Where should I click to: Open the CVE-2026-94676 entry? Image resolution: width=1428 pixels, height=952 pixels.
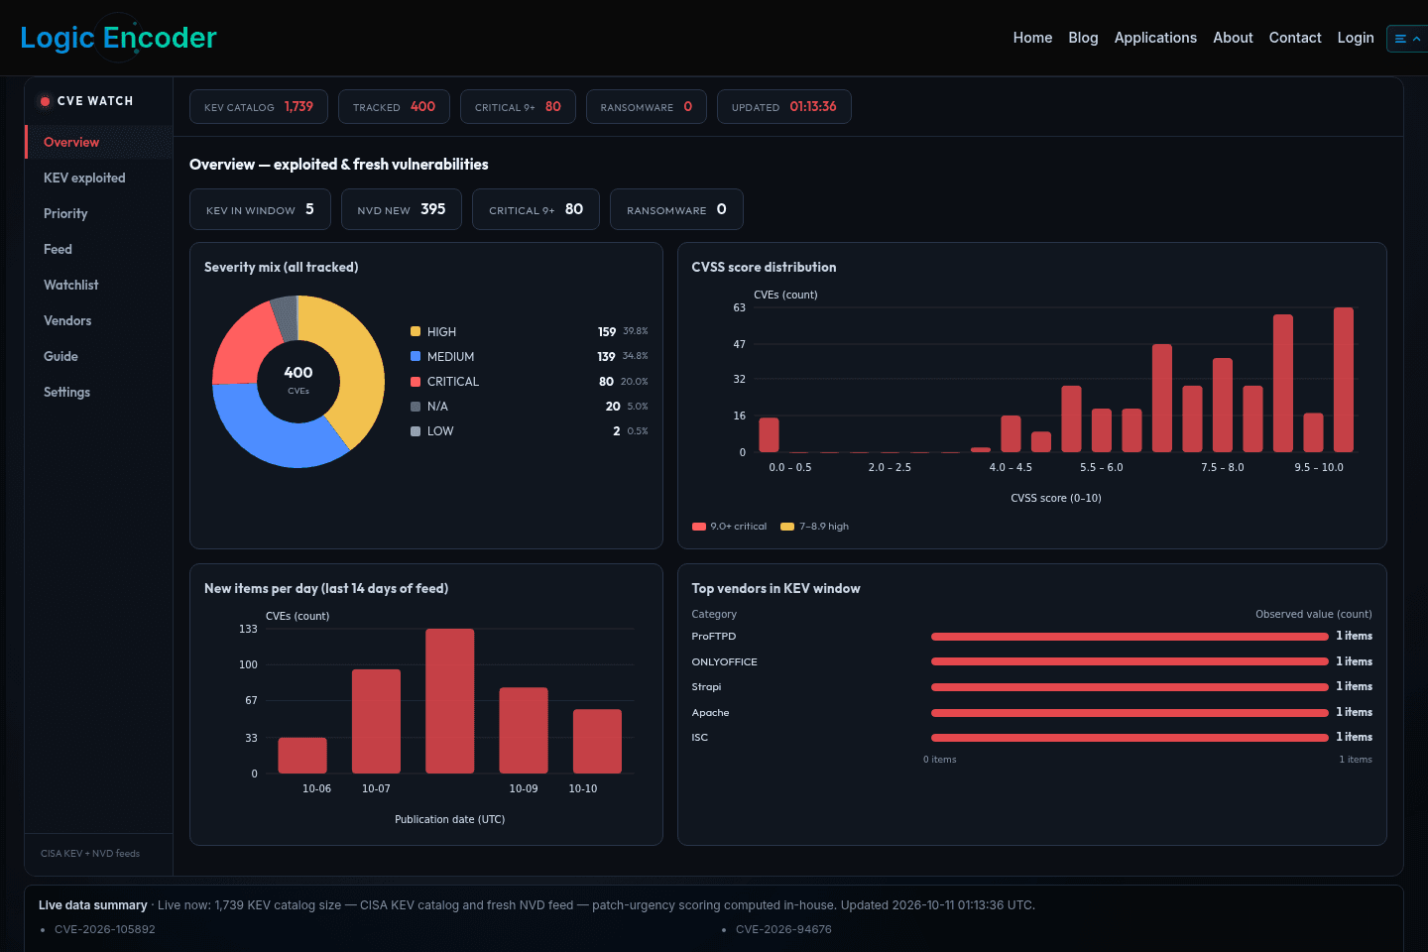783,929
